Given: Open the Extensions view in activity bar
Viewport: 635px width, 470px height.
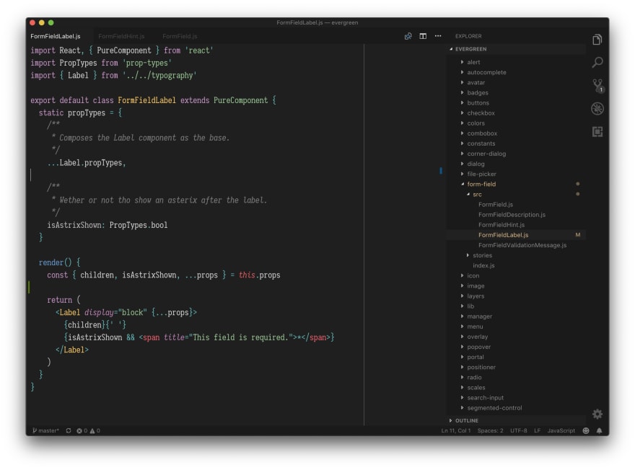Looking at the screenshot, I should (597, 131).
